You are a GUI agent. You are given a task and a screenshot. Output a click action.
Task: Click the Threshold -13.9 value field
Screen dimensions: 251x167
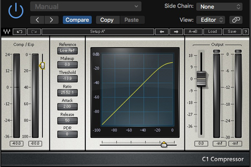click(67, 78)
